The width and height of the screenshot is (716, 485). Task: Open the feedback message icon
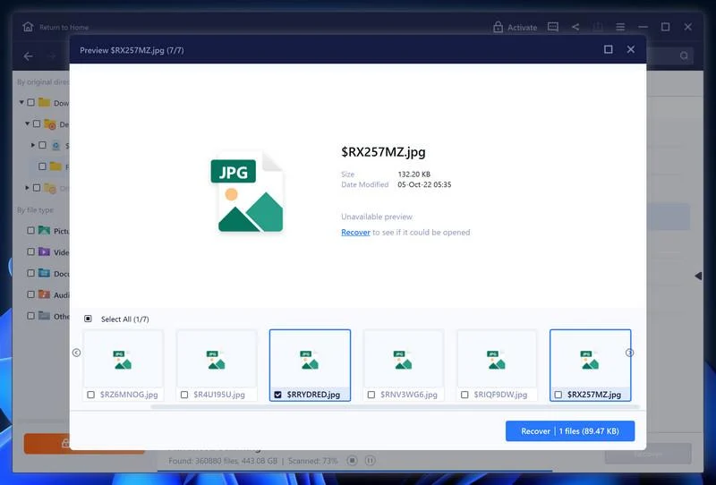pyautogui.click(x=553, y=27)
